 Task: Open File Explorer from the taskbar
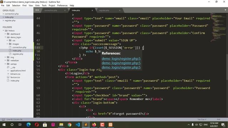click(61, 125)
